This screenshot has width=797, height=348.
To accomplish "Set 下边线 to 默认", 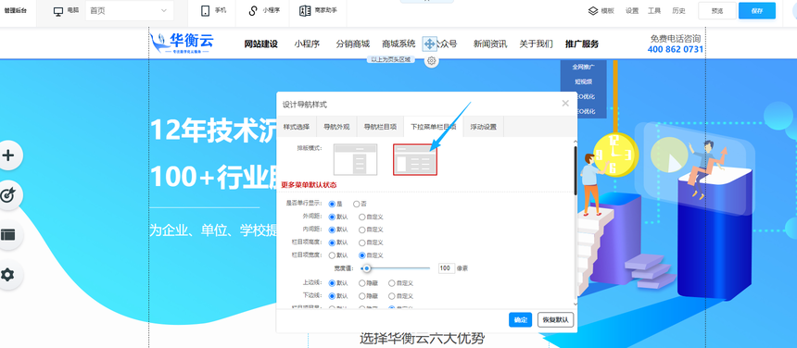I will tap(333, 296).
